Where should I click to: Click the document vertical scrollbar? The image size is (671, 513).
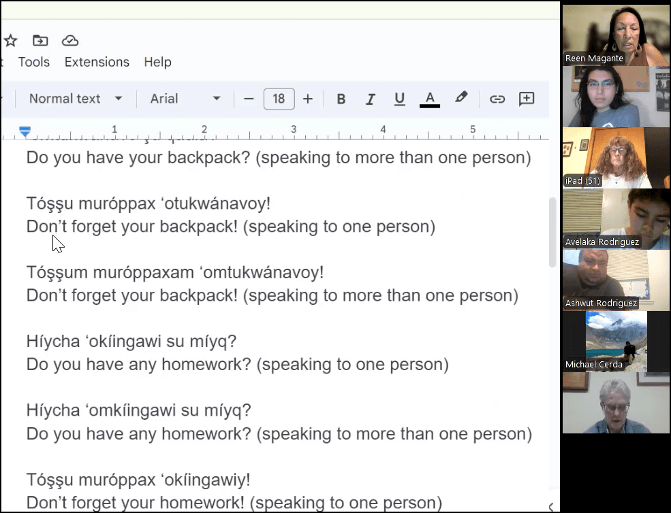(553, 232)
